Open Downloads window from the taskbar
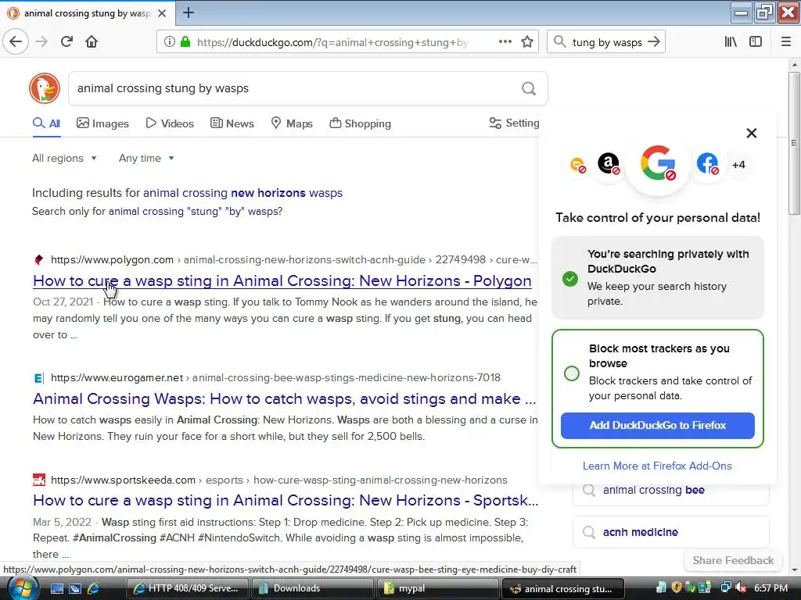 314,588
